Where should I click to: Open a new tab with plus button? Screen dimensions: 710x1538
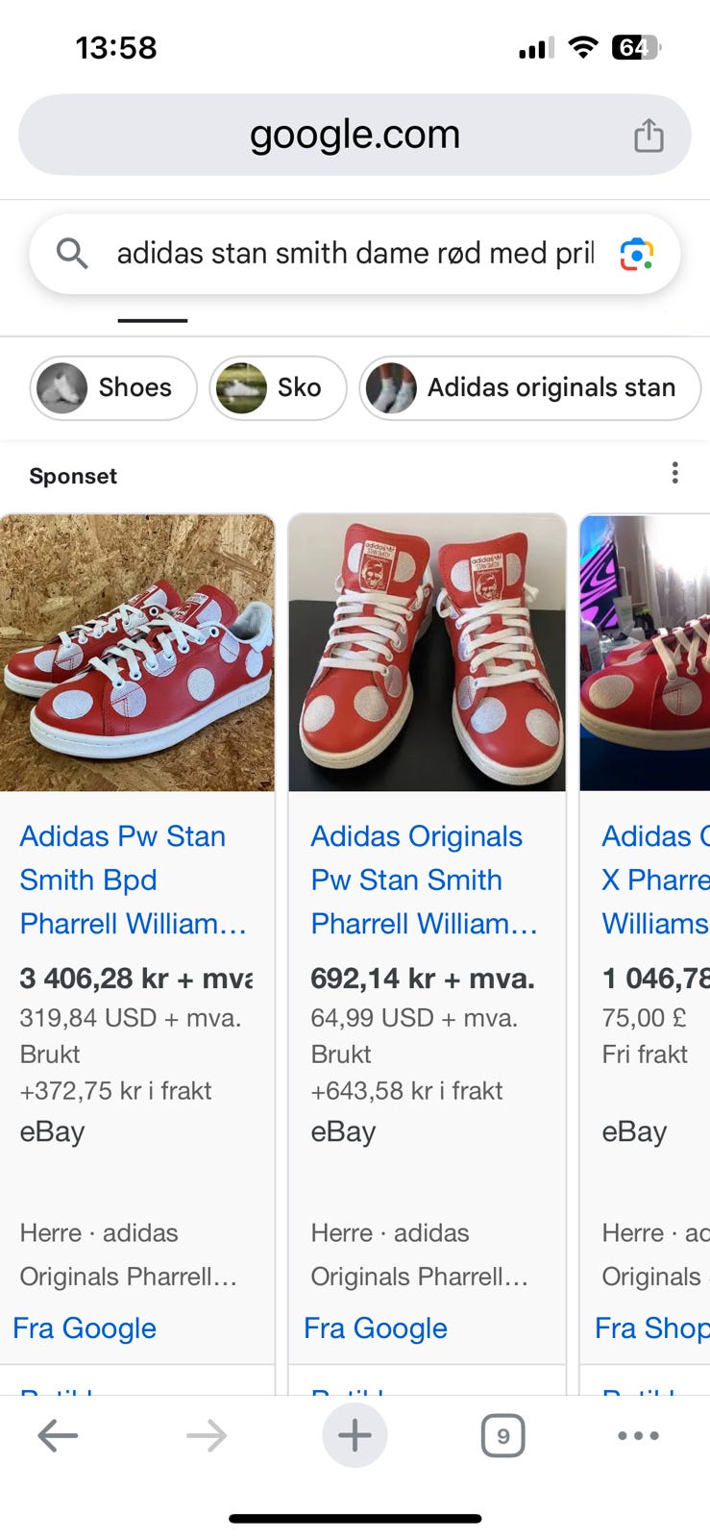pyautogui.click(x=355, y=1436)
